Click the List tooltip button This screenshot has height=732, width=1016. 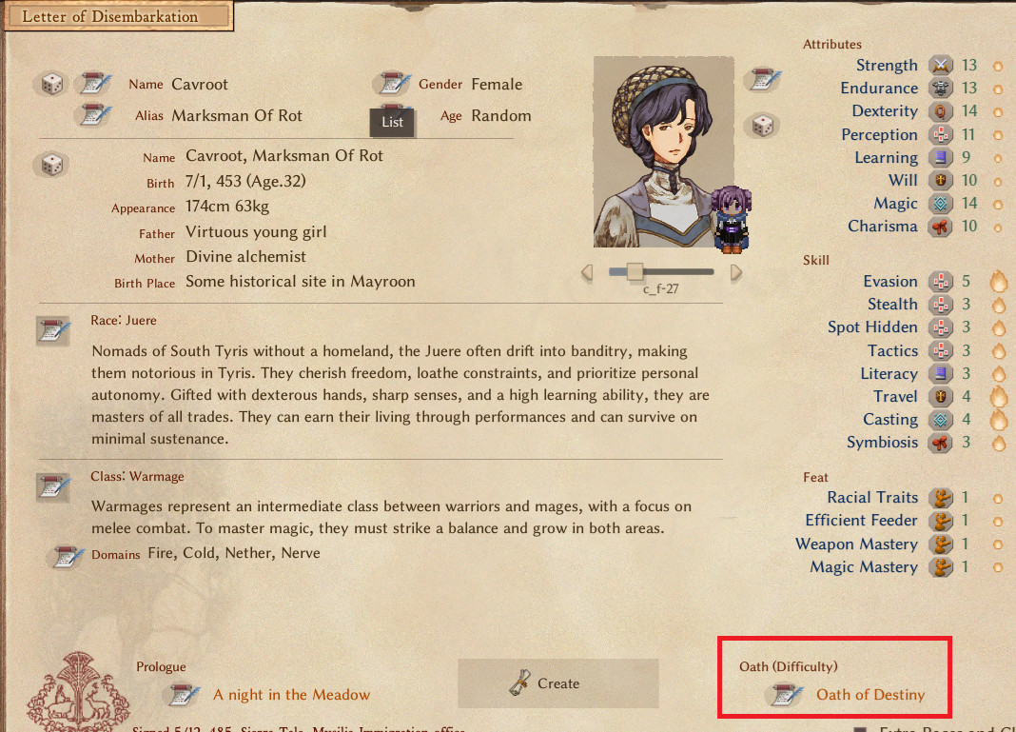tap(392, 122)
